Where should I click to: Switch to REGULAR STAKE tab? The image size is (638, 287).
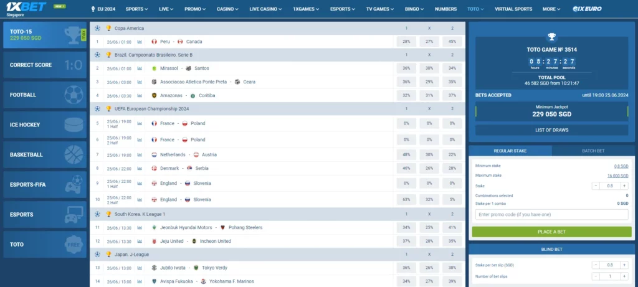click(510, 151)
